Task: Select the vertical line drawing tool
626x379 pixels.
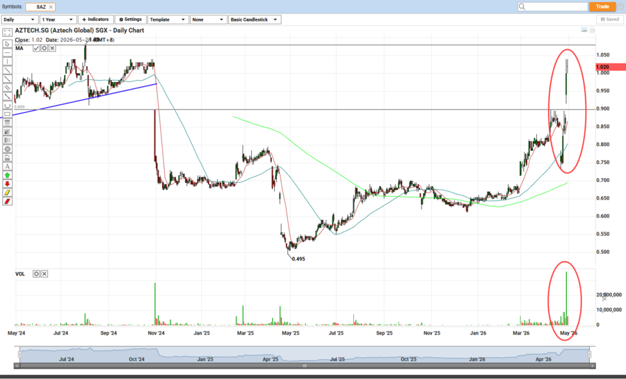Action: (7, 61)
